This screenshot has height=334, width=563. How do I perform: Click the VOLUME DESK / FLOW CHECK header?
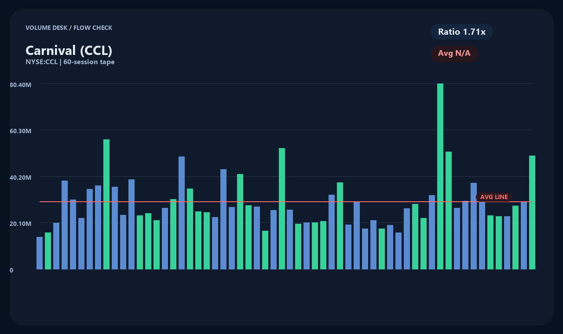click(x=69, y=28)
